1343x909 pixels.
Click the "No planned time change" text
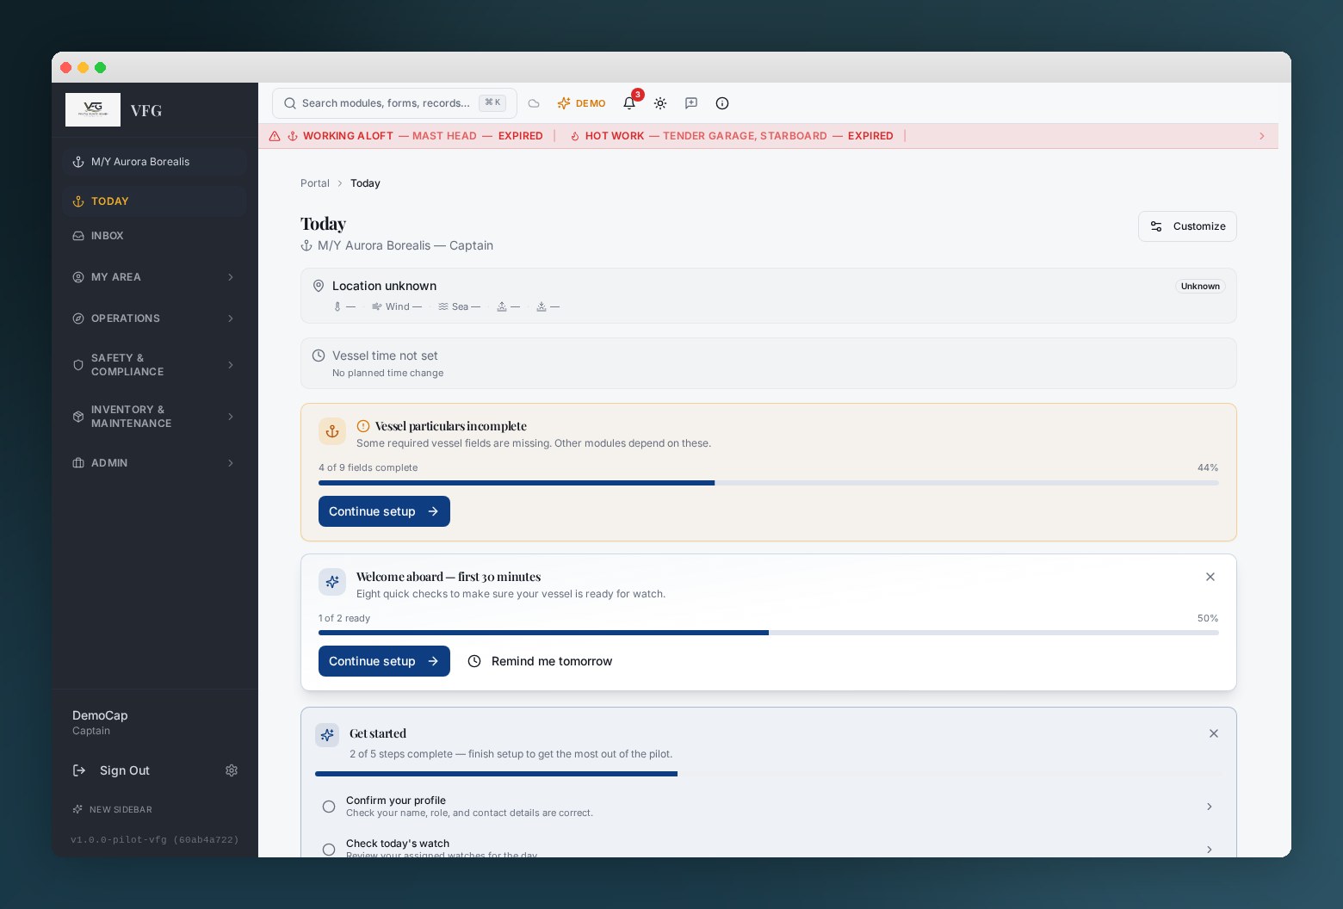387,373
